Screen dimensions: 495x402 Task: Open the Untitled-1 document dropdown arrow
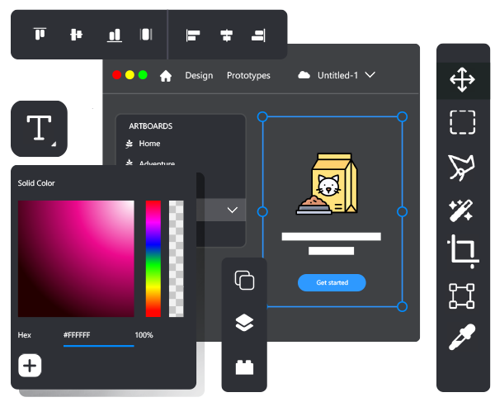pos(370,75)
